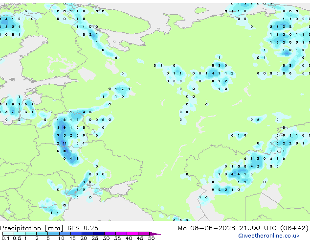The height and width of the screenshot is (240, 310).
Task: Click the '21:00 UTC' time text
Action: [x=258, y=228]
